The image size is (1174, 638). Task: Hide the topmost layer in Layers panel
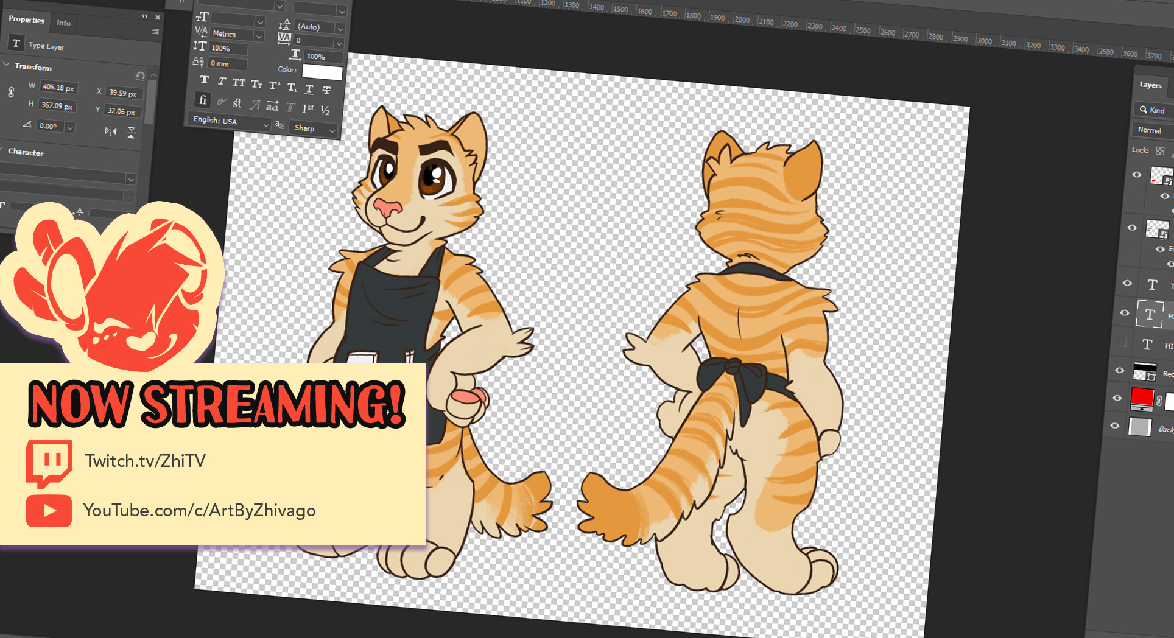[x=1136, y=175]
